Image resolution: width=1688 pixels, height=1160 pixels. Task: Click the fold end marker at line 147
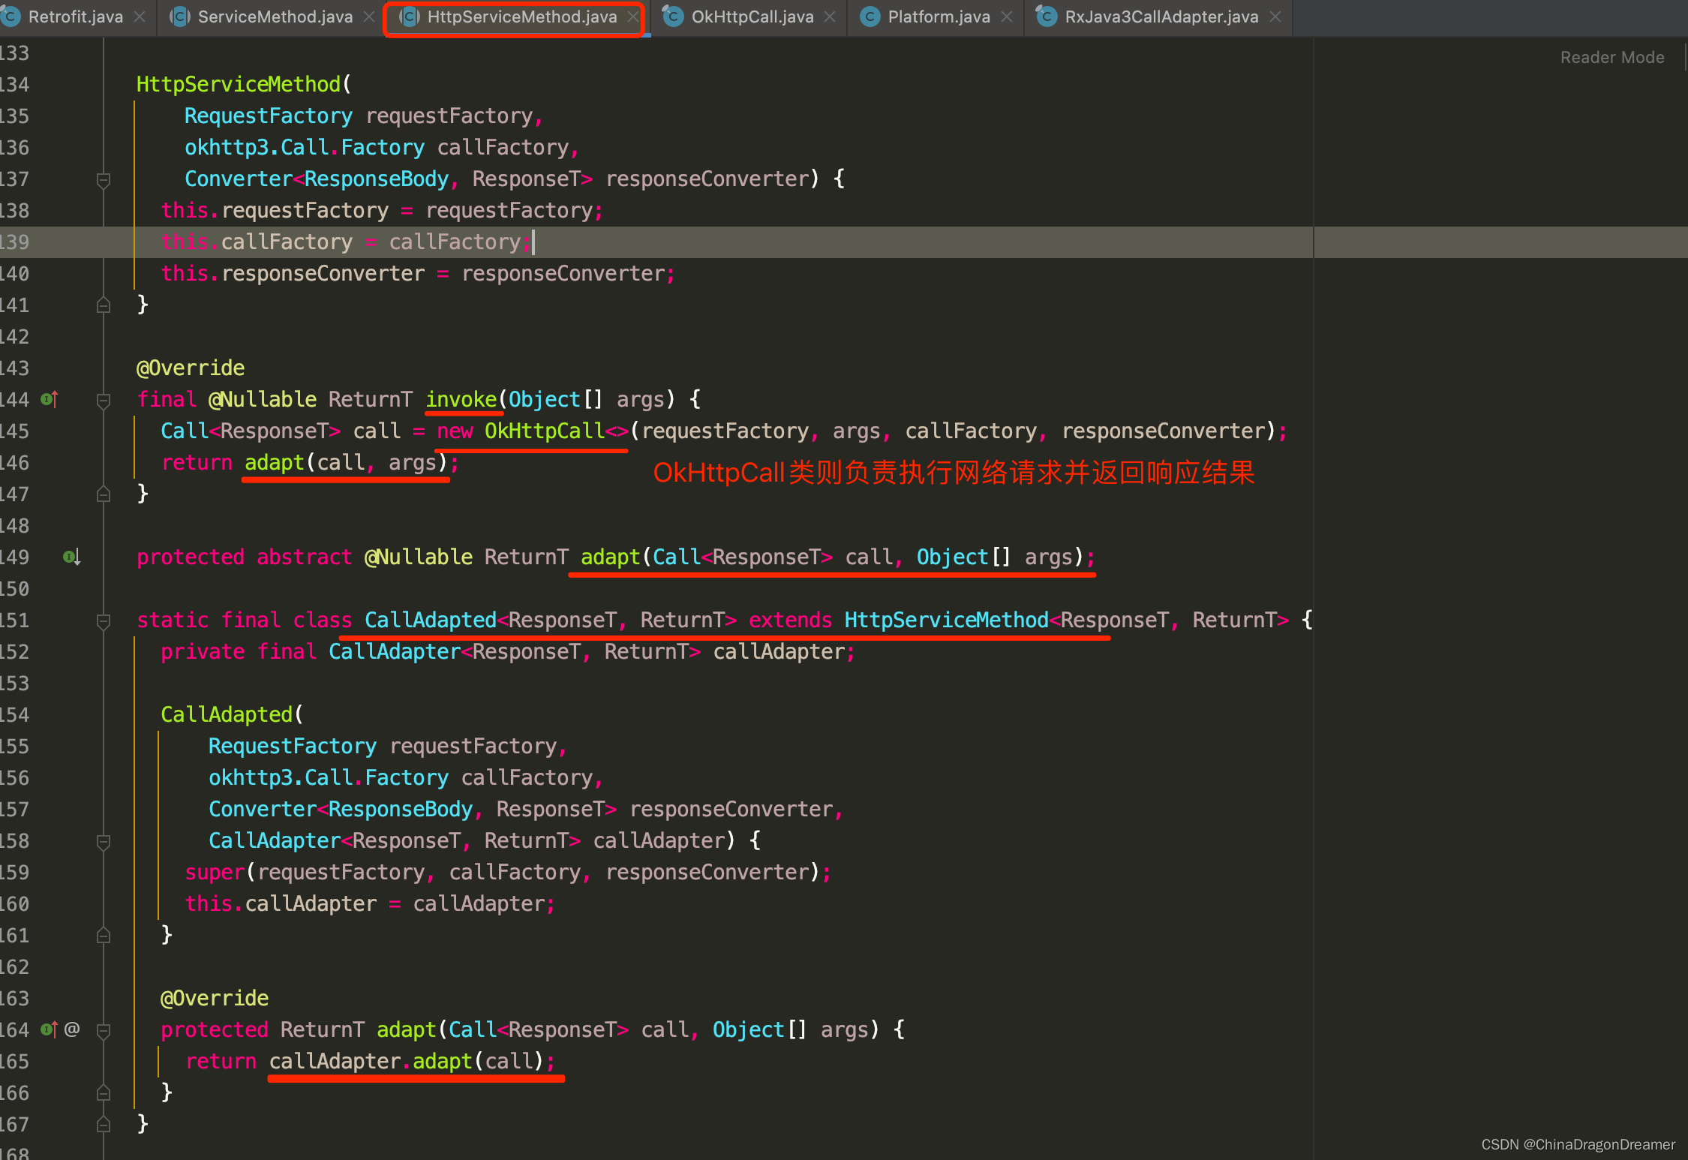[x=104, y=494]
